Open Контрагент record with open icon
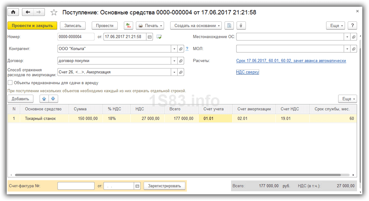The width and height of the screenshot is (369, 201). pos(181,49)
